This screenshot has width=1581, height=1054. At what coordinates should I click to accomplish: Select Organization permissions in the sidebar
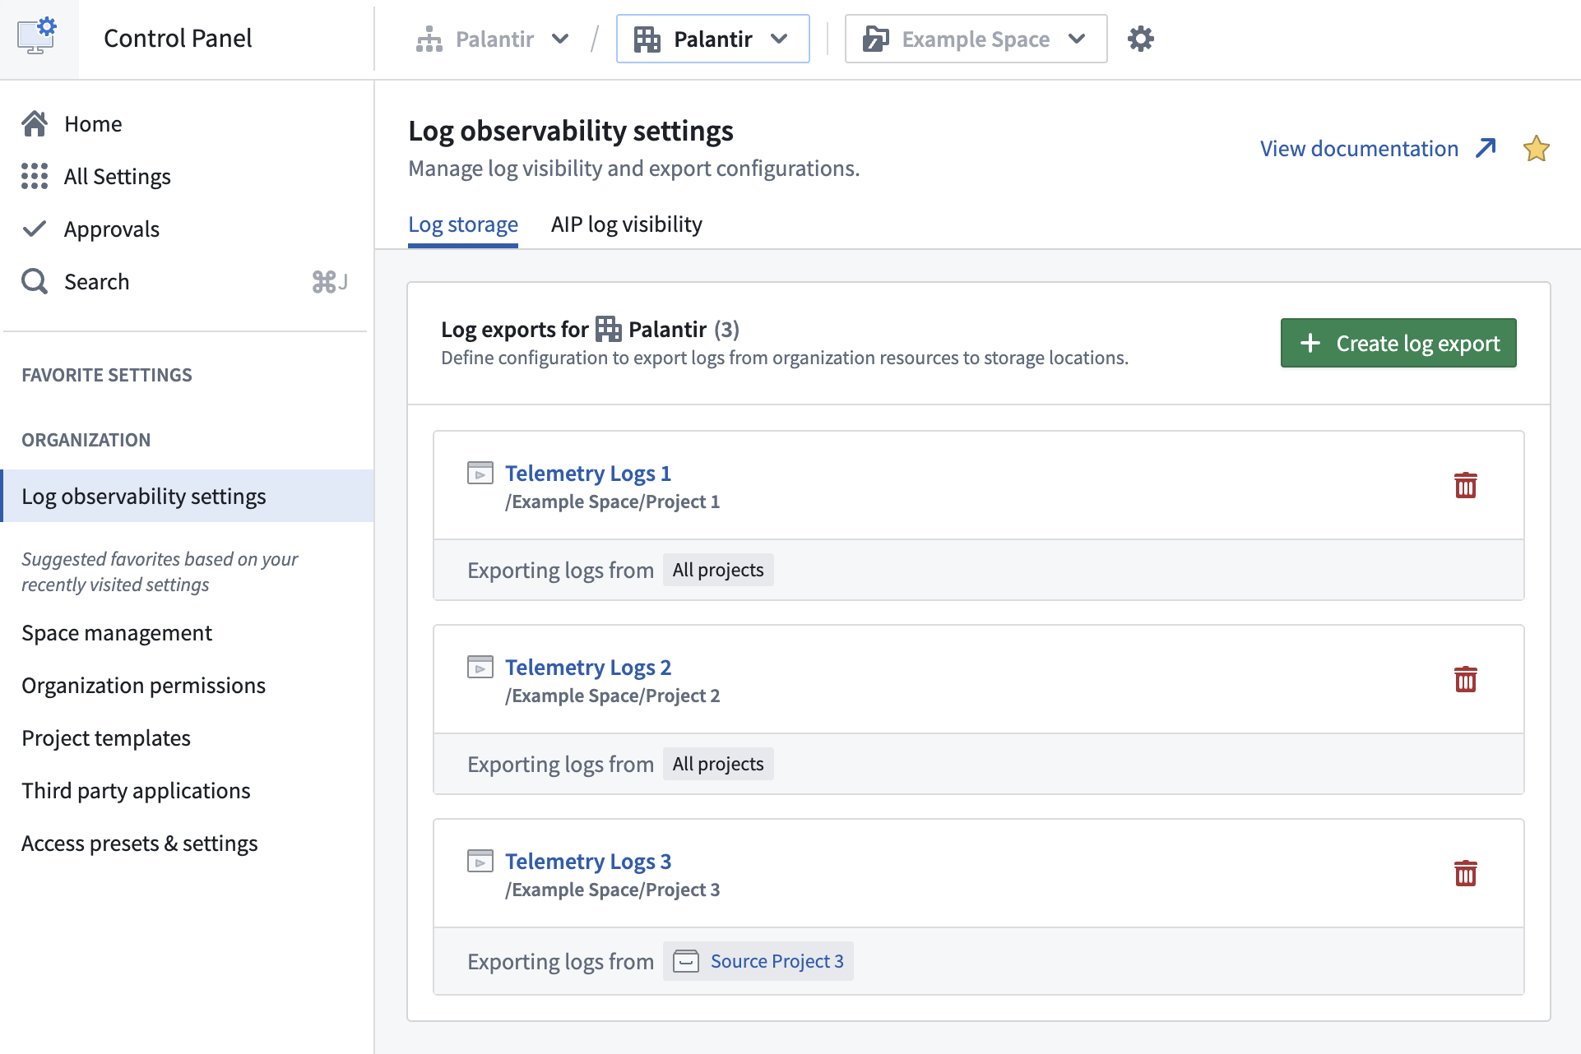[143, 684]
